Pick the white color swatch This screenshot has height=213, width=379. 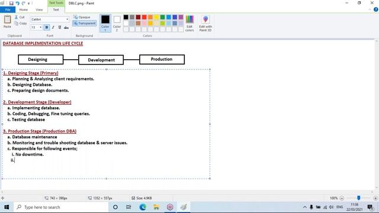126,23
